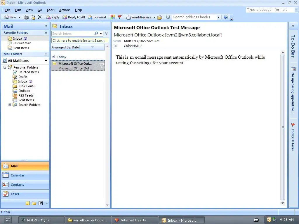The image size is (299, 224).
Task: Click the Forward button
Action: pyautogui.click(x=97, y=17)
